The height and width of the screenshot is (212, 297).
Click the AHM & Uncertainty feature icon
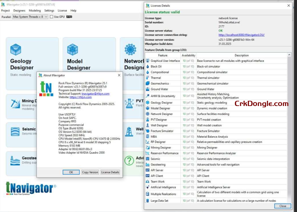coord(147,95)
